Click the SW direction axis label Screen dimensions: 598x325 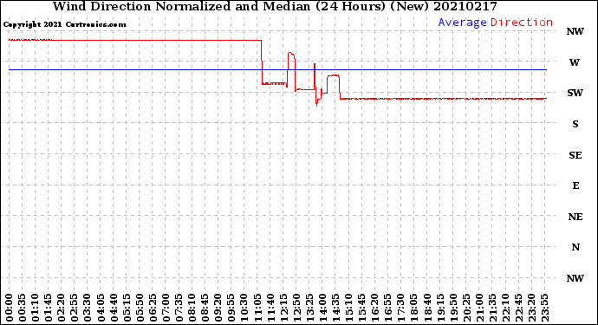[x=575, y=93]
